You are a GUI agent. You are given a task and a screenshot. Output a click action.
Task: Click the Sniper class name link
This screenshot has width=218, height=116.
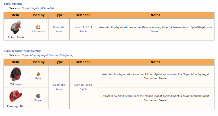(38, 100)
